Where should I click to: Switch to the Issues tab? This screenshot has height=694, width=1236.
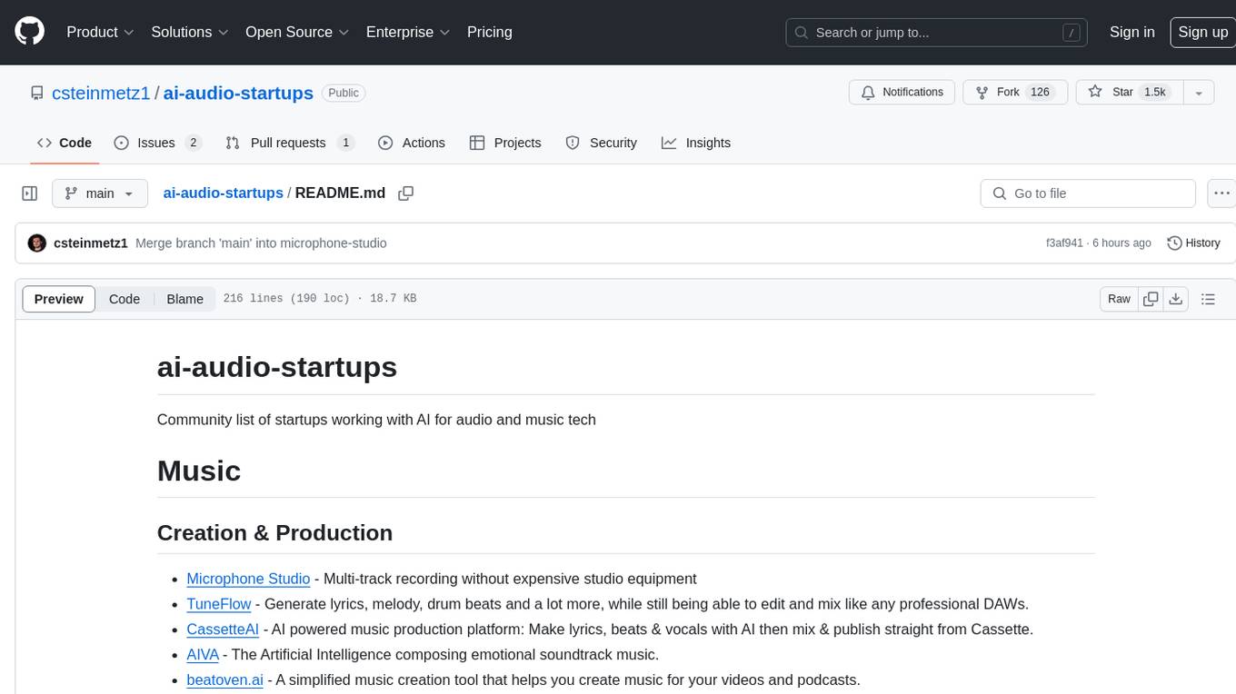[x=157, y=143]
